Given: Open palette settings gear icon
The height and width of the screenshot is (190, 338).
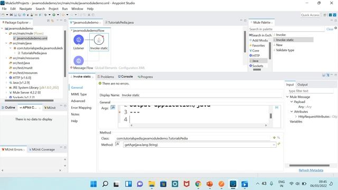Looking at the screenshot, I should pyautogui.click(x=336, y=28).
